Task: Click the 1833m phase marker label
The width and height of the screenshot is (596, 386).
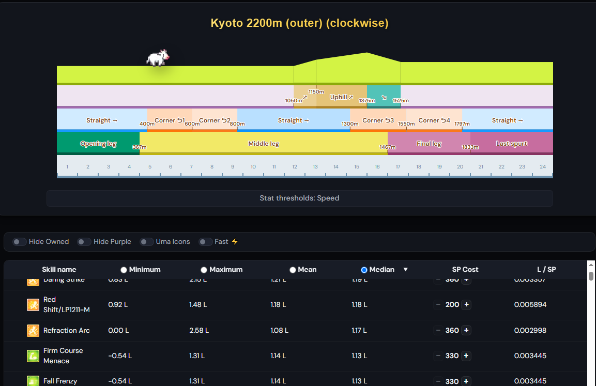Action: 470,147
